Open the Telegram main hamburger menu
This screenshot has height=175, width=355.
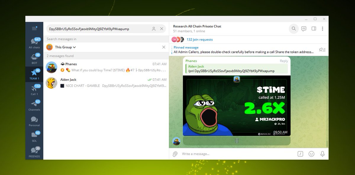34,28
